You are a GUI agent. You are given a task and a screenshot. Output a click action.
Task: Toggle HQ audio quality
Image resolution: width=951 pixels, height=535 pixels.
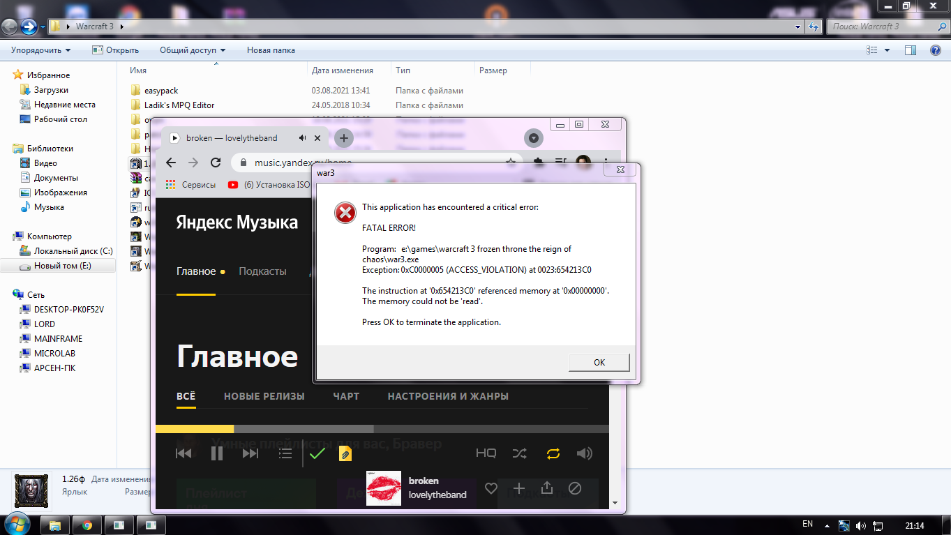click(486, 453)
